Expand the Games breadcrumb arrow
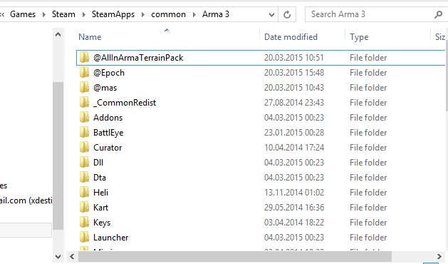The height and width of the screenshot is (264, 448). (44, 14)
